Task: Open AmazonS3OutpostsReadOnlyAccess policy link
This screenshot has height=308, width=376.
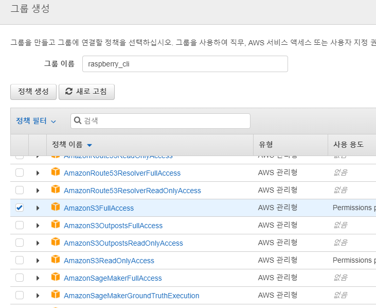Action: [x=123, y=243]
